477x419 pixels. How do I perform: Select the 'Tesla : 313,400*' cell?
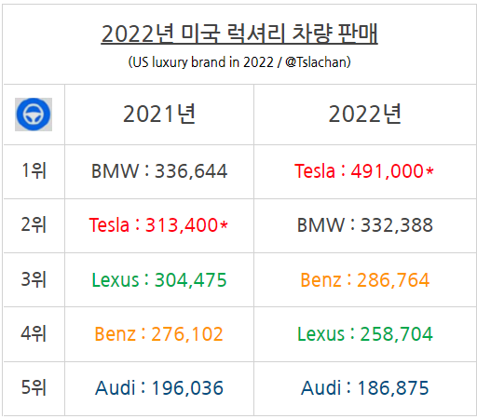pos(158,225)
